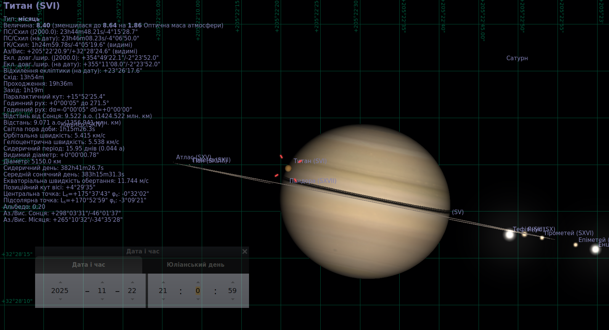Click the Проходження: 19h36m info line

click(38, 84)
